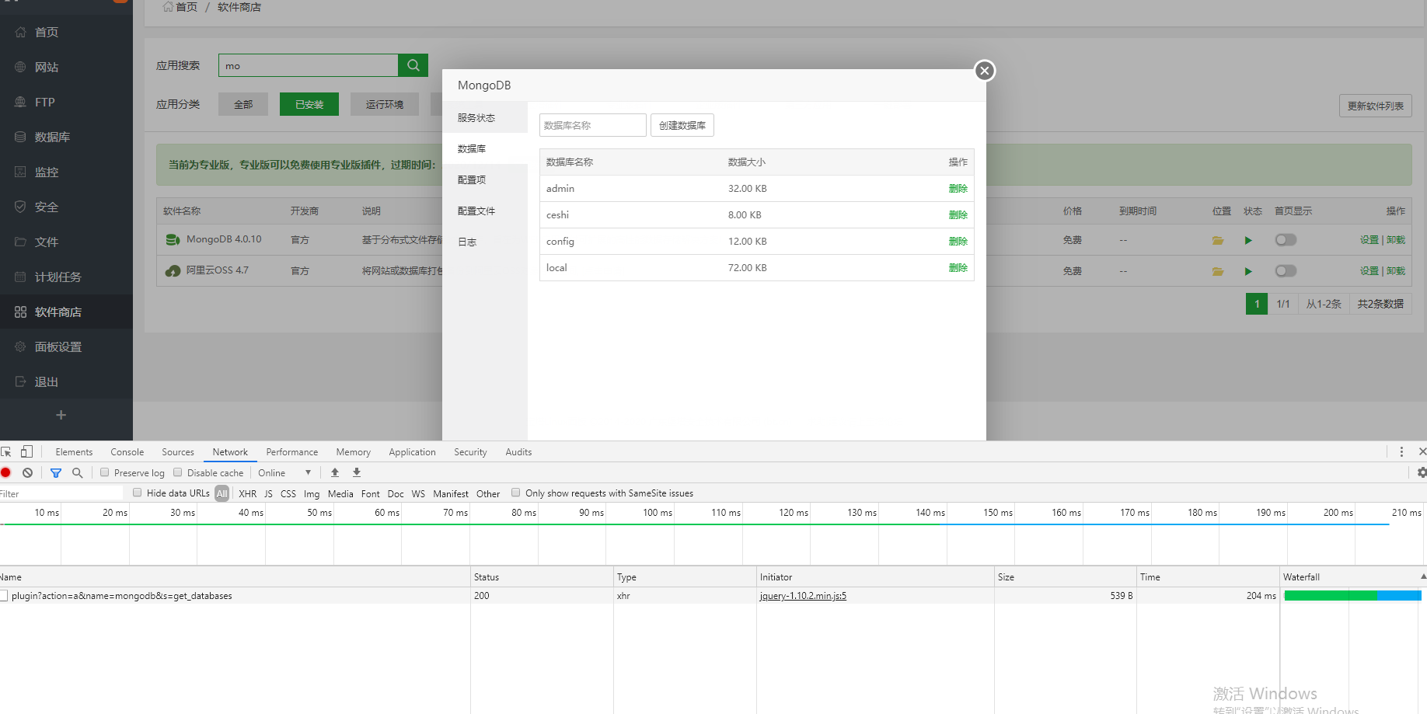Click the 更新软件列表 button
The image size is (1427, 714).
pyautogui.click(x=1375, y=106)
